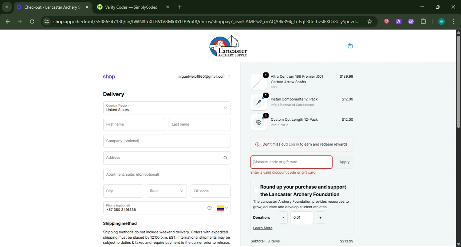Close the Checkout Lancaster Archery tab
The width and height of the screenshot is (461, 247).
87,7
